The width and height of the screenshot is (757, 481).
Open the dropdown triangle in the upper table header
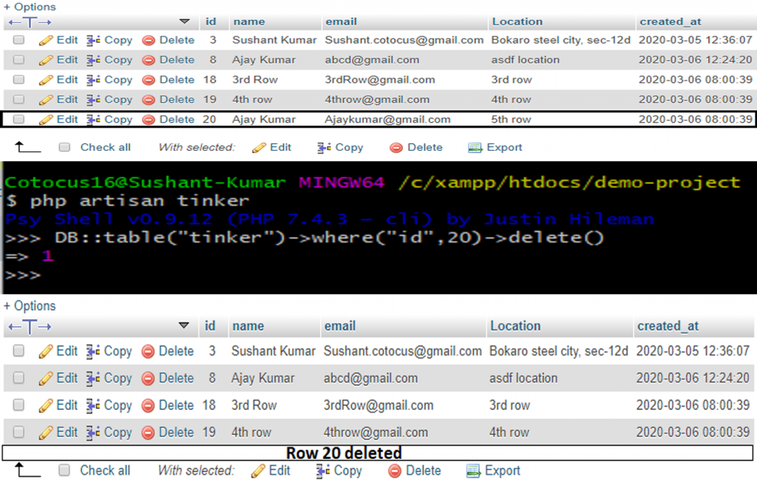pos(184,22)
